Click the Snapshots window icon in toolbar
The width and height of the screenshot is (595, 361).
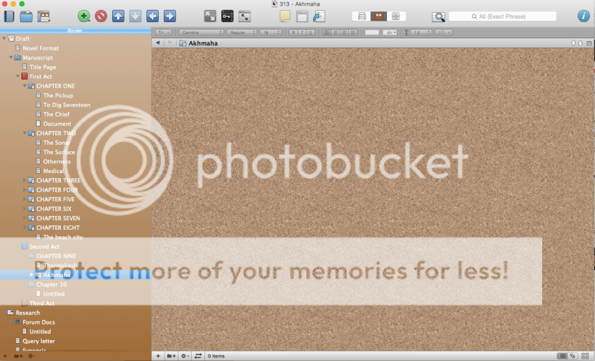(x=302, y=16)
